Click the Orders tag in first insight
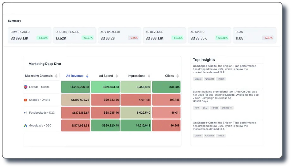The image size is (292, 168). 198,79
